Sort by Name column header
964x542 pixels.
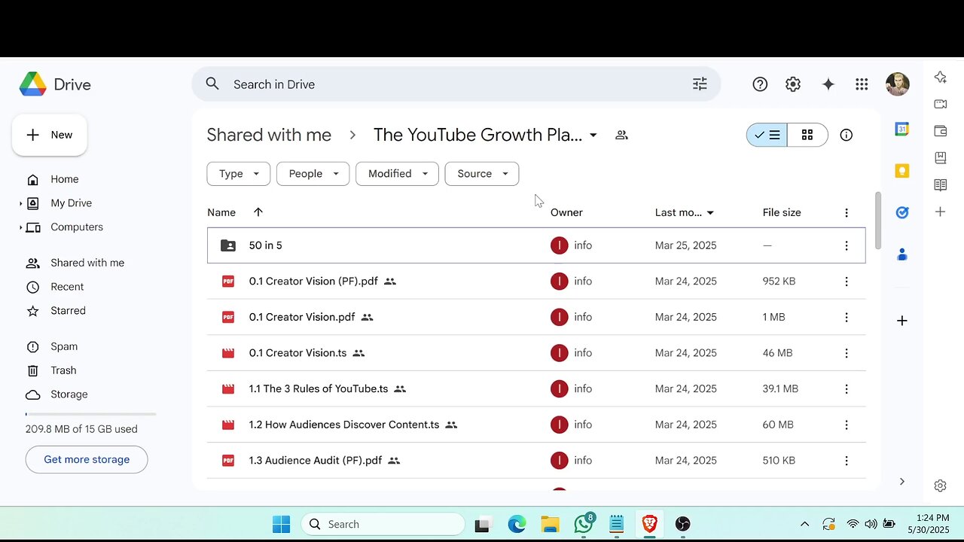click(221, 212)
